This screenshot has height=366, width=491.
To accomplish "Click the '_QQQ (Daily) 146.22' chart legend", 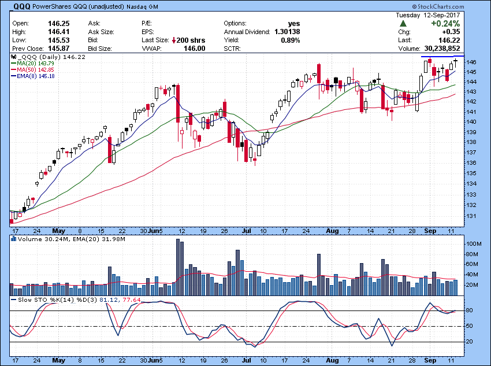I will (x=51, y=57).
